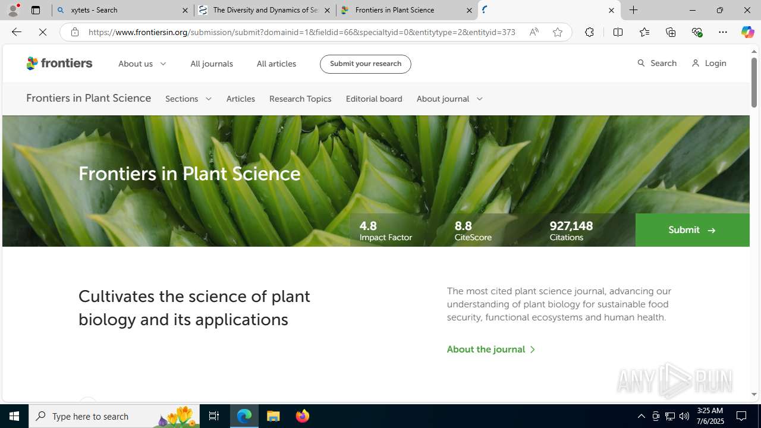Launch Copilot sidebar icon
This screenshot has width=761, height=428.
747,32
